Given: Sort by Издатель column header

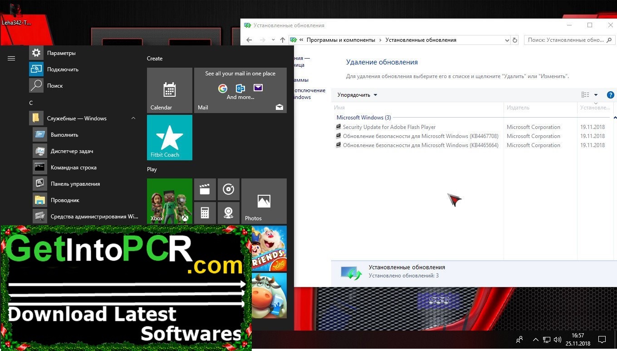Looking at the screenshot, I should pyautogui.click(x=540, y=108).
